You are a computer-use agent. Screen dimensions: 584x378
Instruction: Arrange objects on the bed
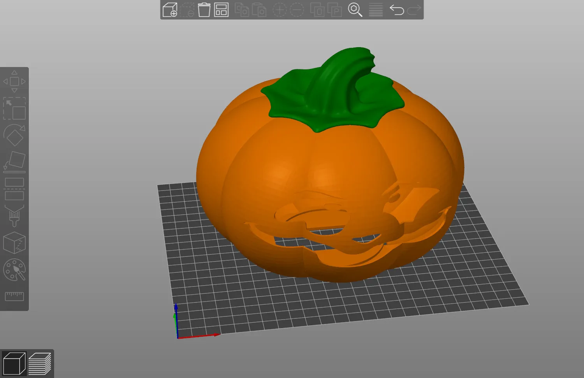[221, 10]
